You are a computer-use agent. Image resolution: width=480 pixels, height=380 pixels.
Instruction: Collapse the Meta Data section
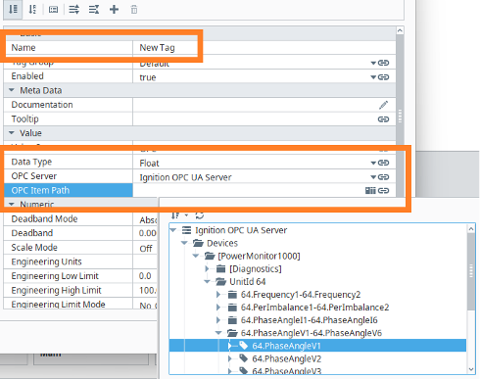tap(12, 90)
